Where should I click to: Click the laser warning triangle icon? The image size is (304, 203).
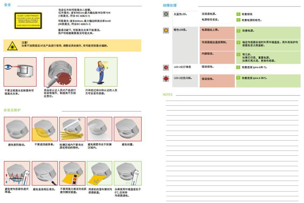(x=12, y=45)
